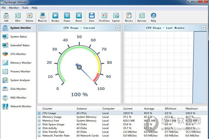This screenshot has width=209, height=139.
Task: Click the 90.9 % average value
Action: pyautogui.click(x=148, y=113)
